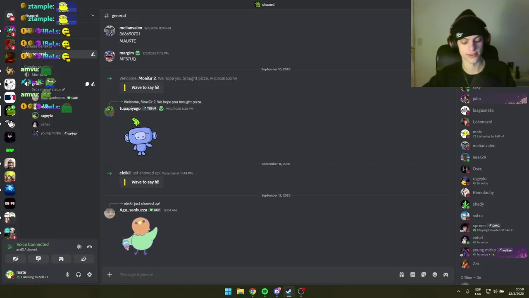
Task: Open ESP LAA keyboard language switcher
Action: [478, 291]
